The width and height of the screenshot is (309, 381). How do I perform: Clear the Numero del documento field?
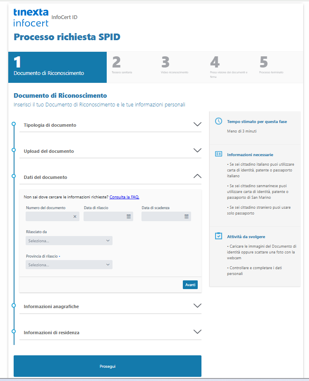(x=75, y=217)
